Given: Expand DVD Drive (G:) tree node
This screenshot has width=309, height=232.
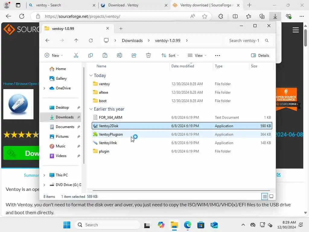Looking at the screenshot, I should 44,185.
